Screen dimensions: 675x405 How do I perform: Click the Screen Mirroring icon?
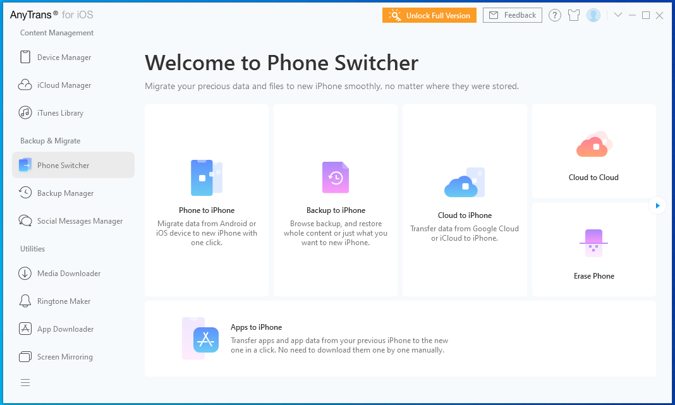tap(25, 357)
